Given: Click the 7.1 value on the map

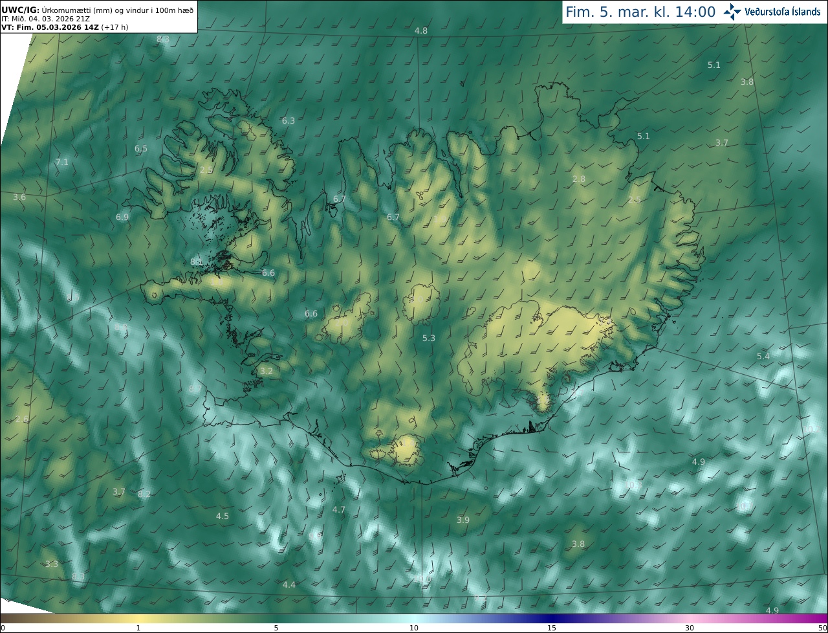Looking at the screenshot, I should point(62,162).
